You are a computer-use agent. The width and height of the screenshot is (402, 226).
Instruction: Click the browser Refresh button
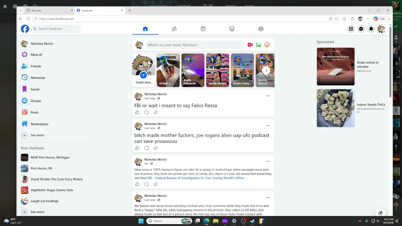[x=28, y=19]
